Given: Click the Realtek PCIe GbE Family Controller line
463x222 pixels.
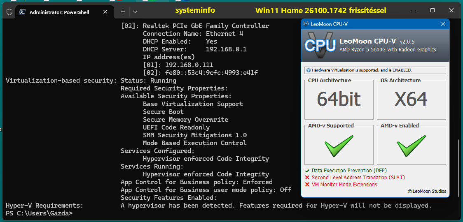Looking at the screenshot, I should [195, 26].
